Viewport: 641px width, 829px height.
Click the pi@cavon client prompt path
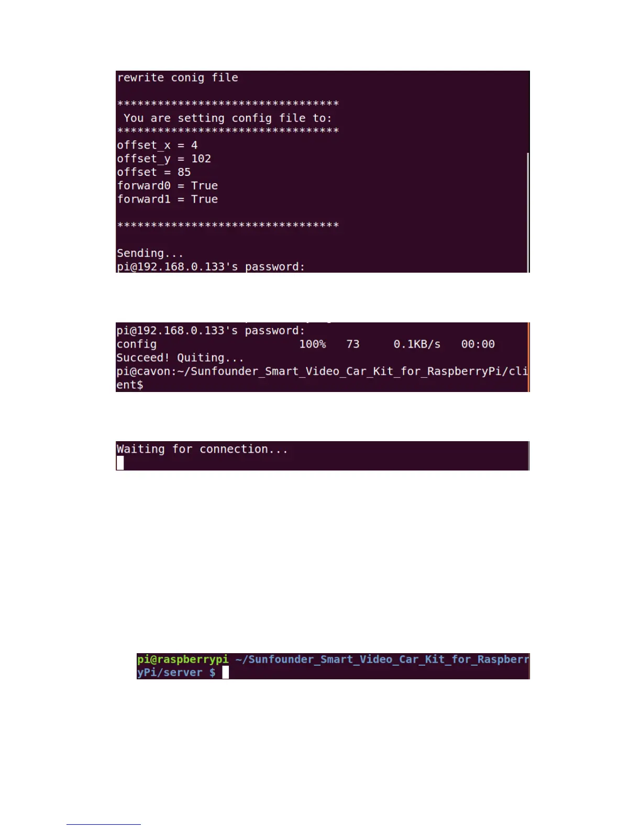click(322, 378)
